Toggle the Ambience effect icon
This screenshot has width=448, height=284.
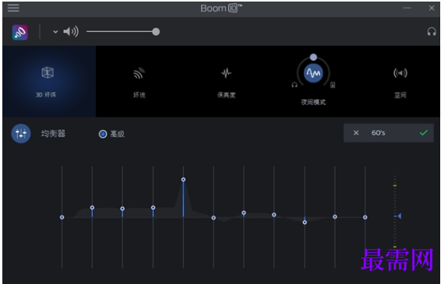point(139,73)
